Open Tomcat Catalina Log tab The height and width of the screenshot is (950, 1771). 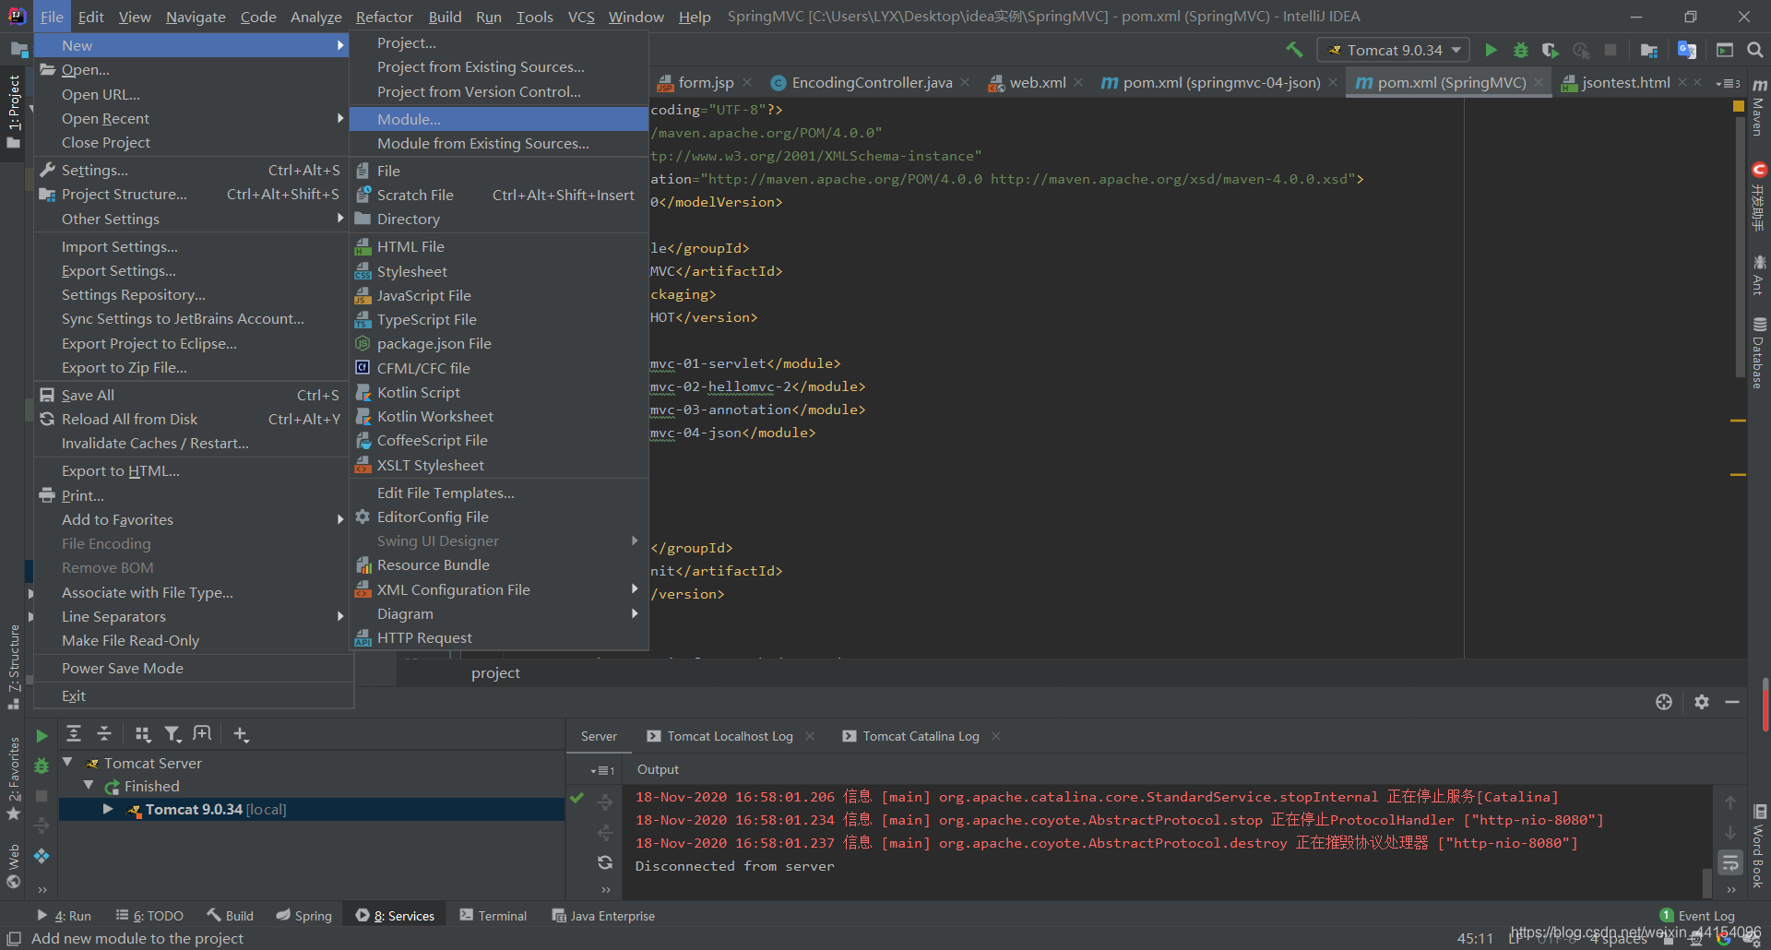pos(920,736)
